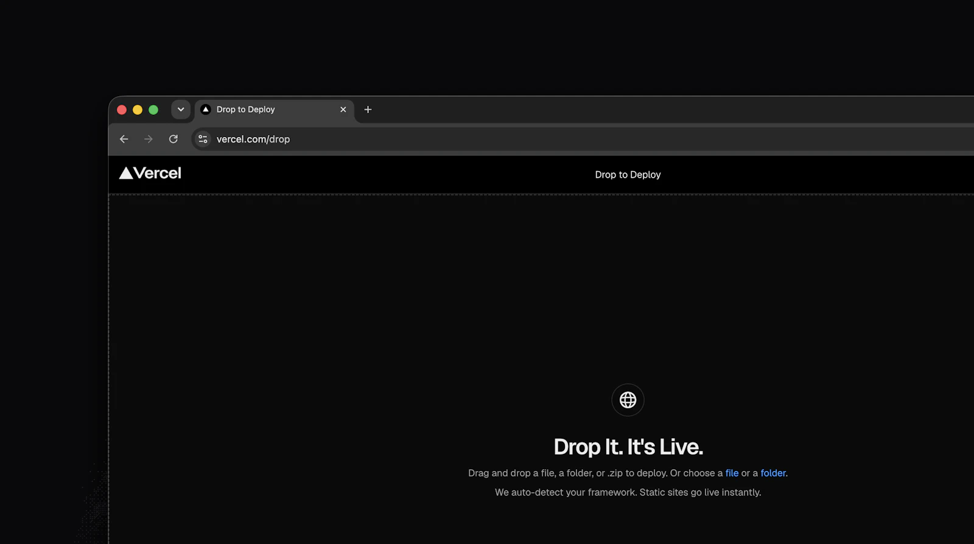Open site information icon in address bar

(203, 139)
